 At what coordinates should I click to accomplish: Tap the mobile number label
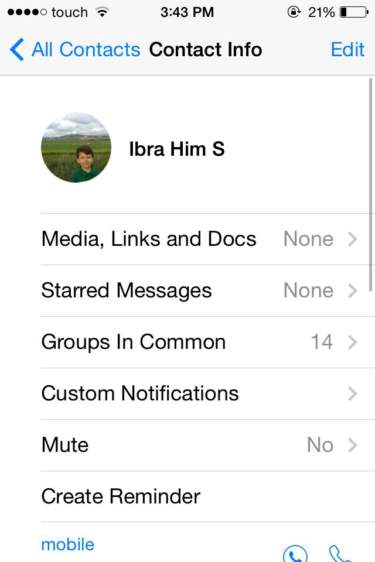(67, 544)
